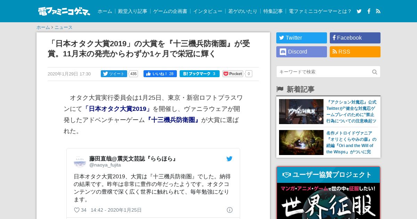The image size is (417, 219).
Task: Like the embedded tweet with heart icon
Action: point(77,210)
